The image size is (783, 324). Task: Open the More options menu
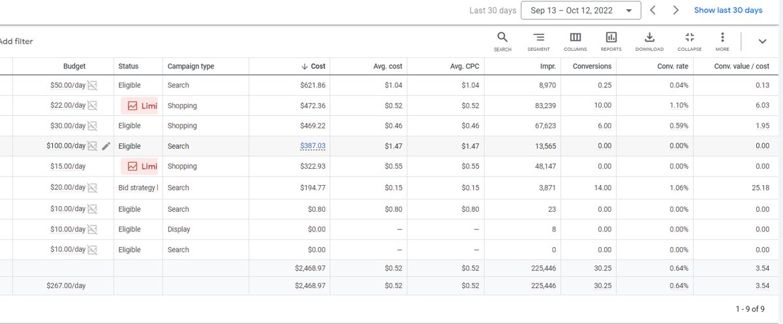pos(722,42)
